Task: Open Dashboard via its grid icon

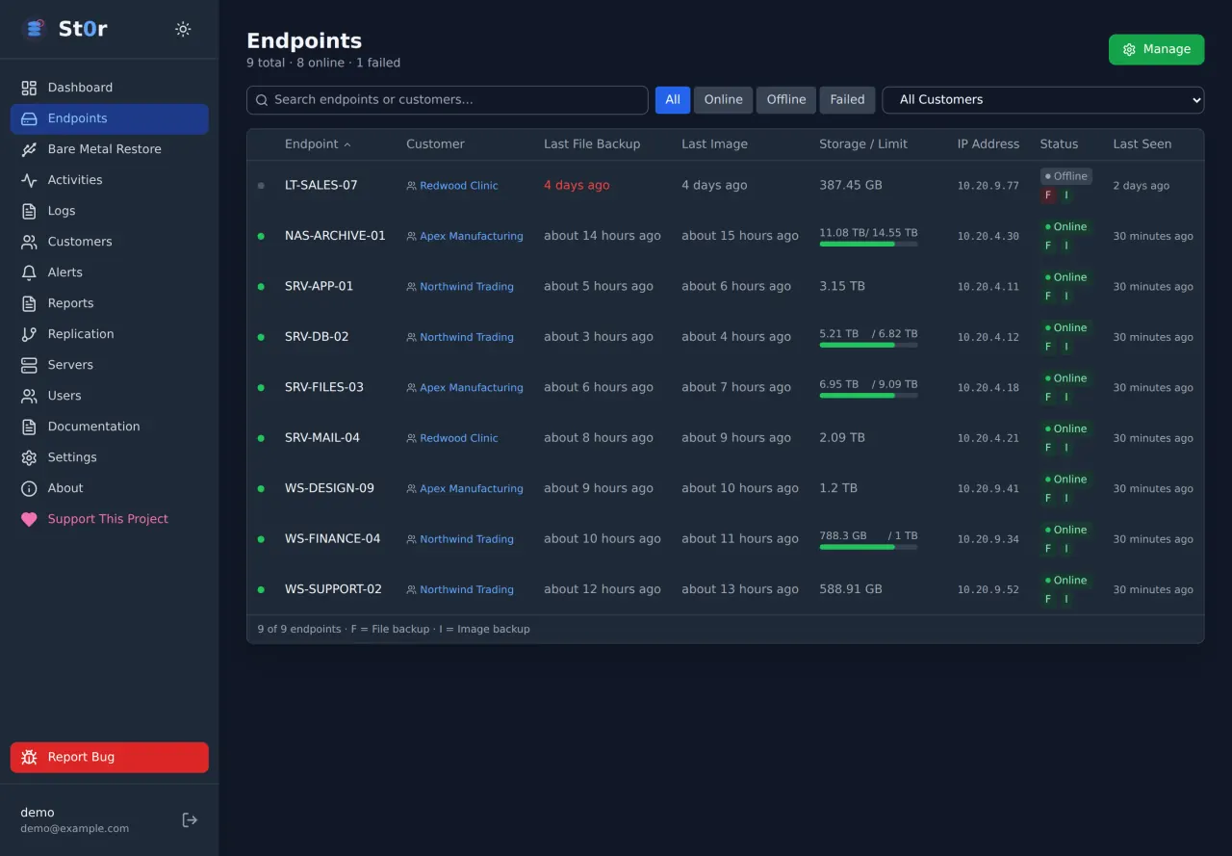Action: (x=29, y=88)
